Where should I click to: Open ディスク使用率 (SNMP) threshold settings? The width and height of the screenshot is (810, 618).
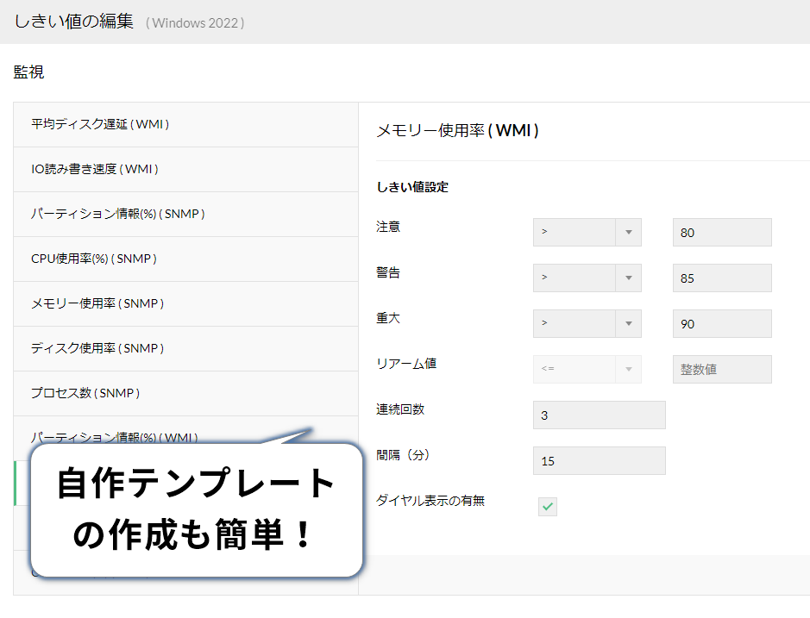[x=97, y=348]
